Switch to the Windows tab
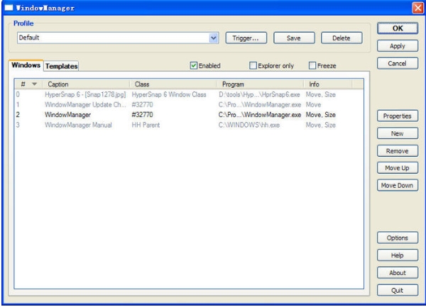Viewport: 426px width, 307px height. [26, 65]
